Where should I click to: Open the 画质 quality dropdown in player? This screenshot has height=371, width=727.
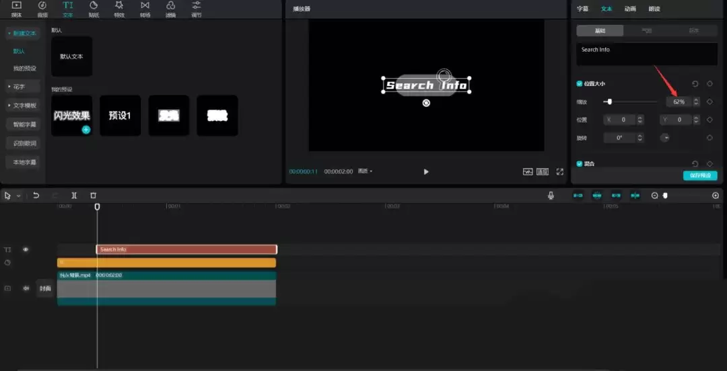pyautogui.click(x=365, y=171)
